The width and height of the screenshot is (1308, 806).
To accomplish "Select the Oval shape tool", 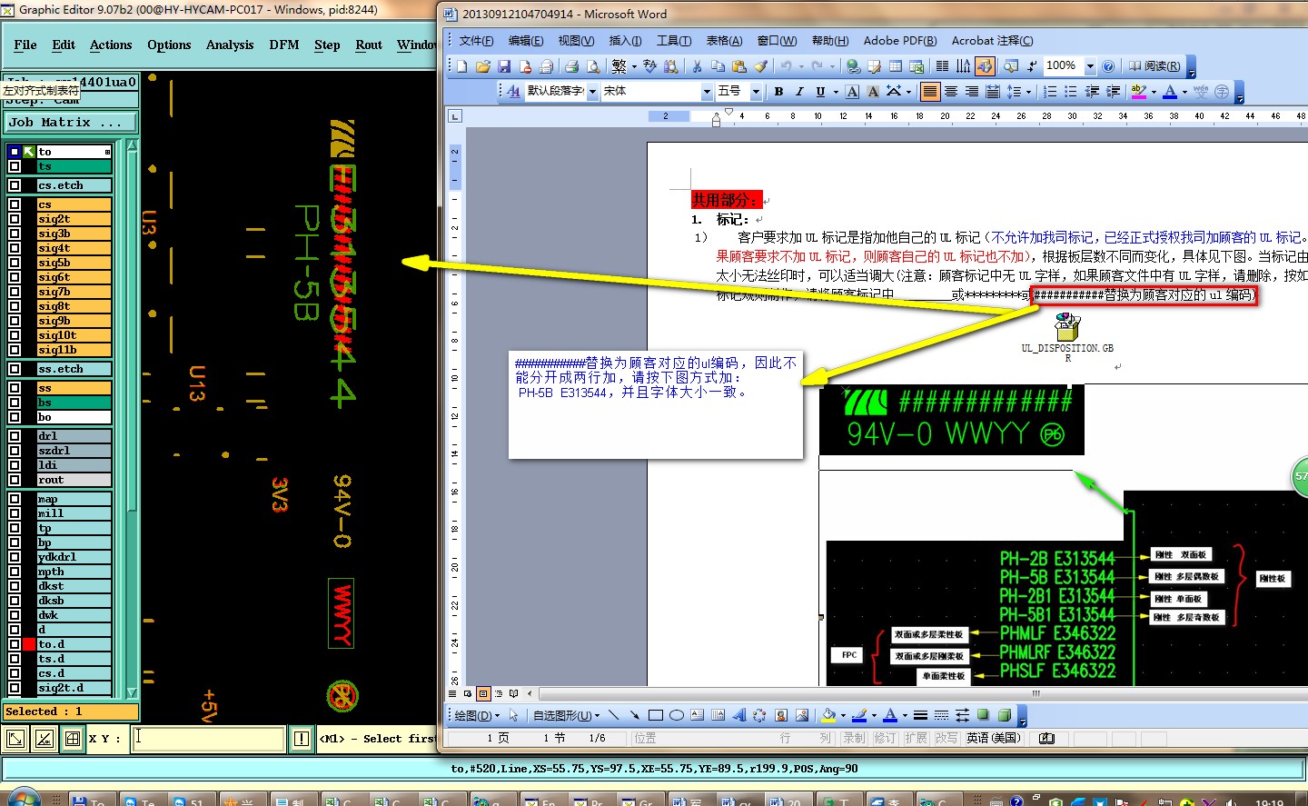I will pyautogui.click(x=677, y=715).
